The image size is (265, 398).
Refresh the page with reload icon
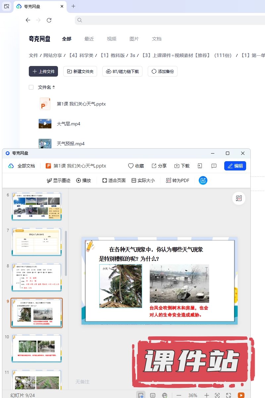[49, 20]
